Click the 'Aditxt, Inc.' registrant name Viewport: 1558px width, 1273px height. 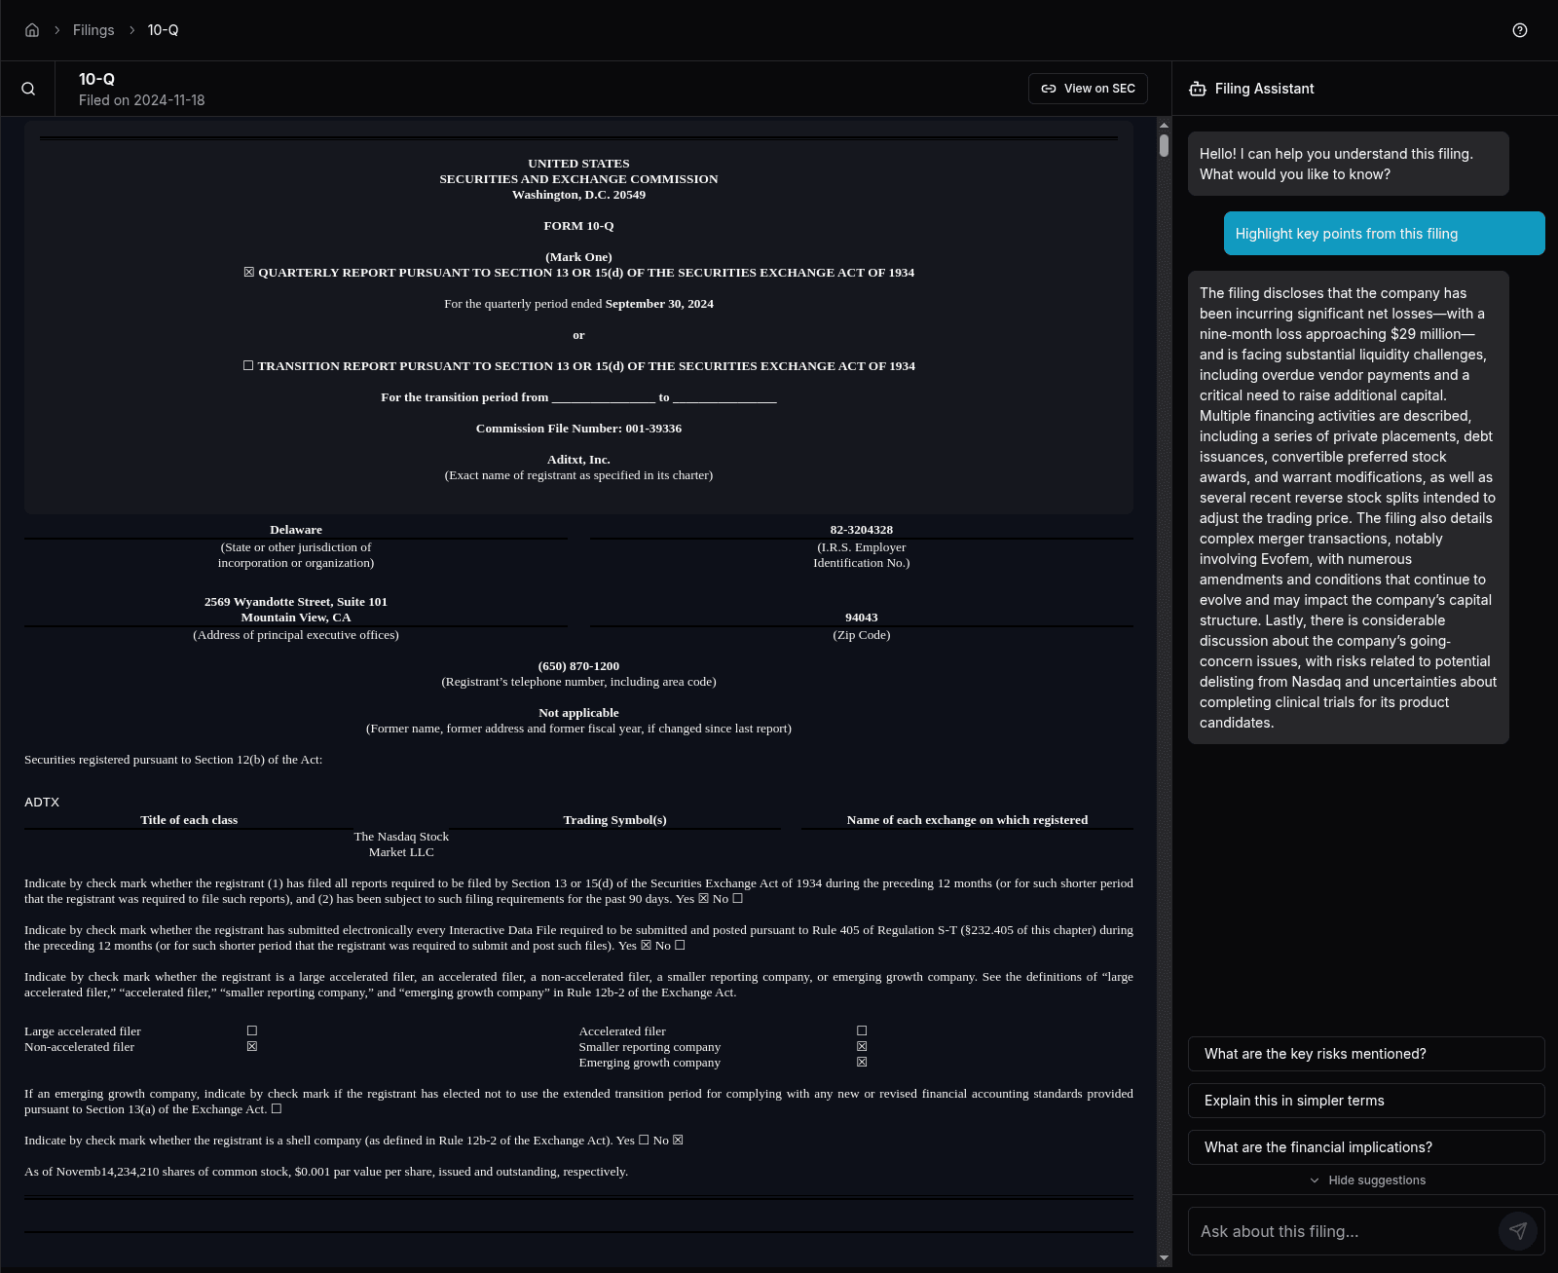click(578, 460)
